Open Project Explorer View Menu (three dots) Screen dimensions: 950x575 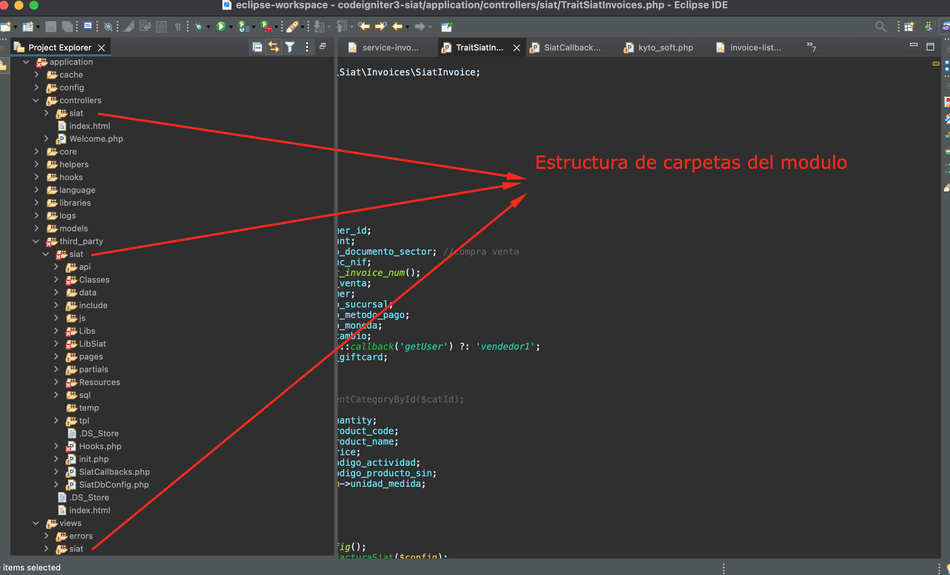click(307, 47)
